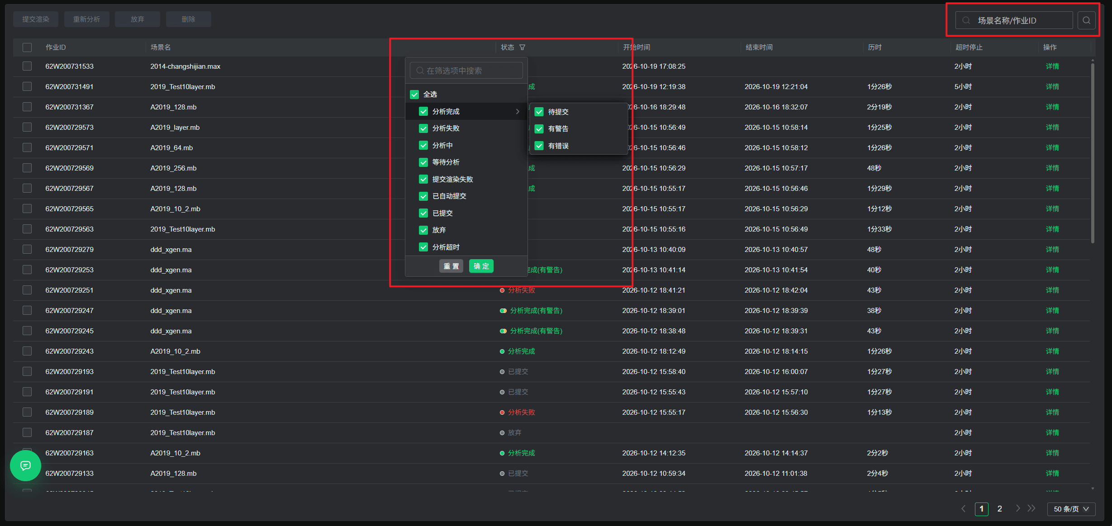Toggle the 全选 checkbox in the filter
Screen dimensions: 1112x526
coord(414,95)
